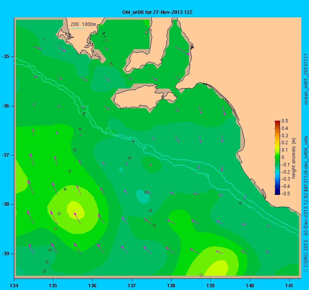Click the 'height anomaly (m)' colorbar label
The image size is (309, 290).
coord(294,158)
